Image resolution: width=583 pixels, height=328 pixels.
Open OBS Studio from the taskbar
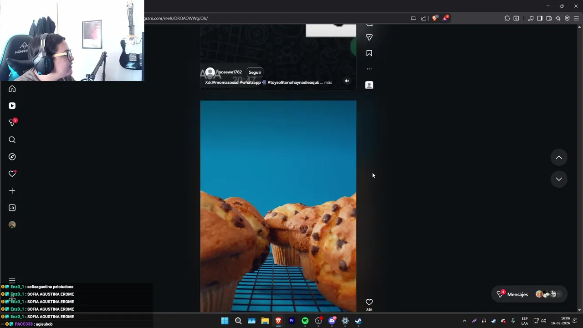coord(319,321)
